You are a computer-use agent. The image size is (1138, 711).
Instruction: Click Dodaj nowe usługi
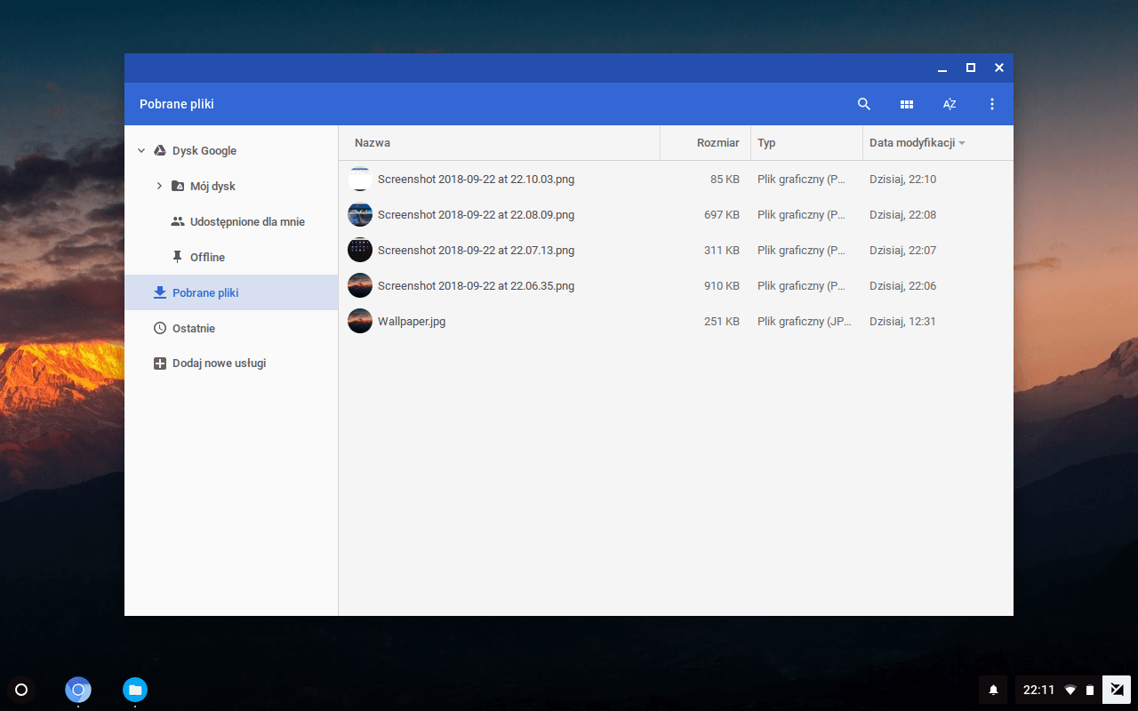click(x=219, y=363)
